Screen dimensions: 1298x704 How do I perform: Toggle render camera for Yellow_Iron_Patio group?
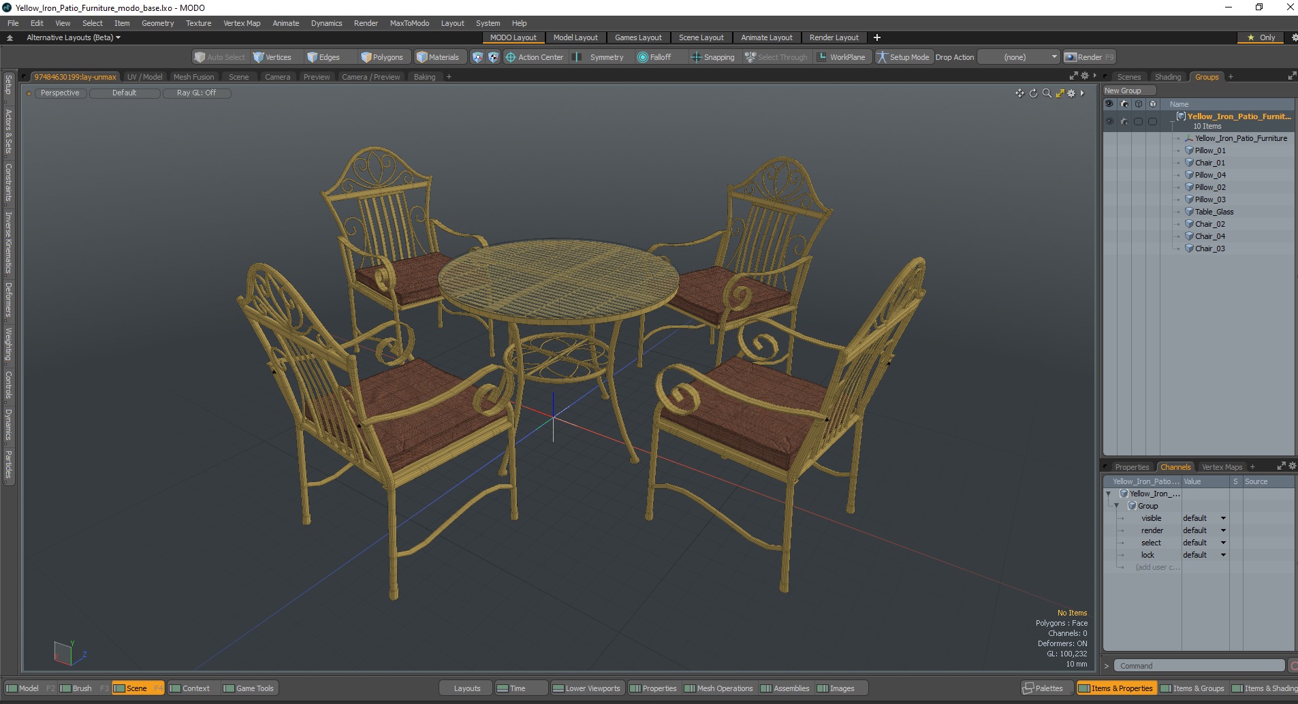click(x=1124, y=121)
